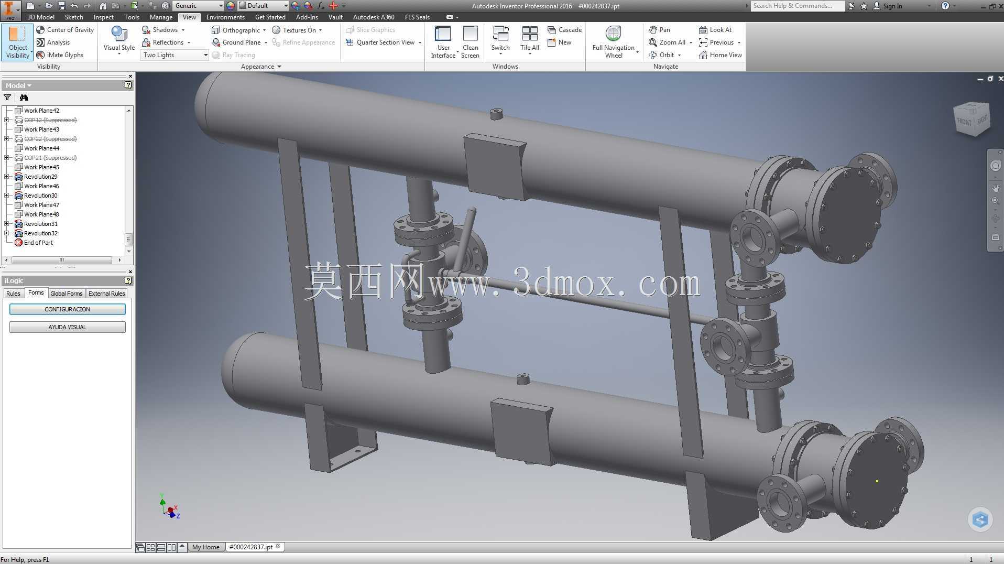
Task: Select End of Part marker in tree
Action: point(34,243)
